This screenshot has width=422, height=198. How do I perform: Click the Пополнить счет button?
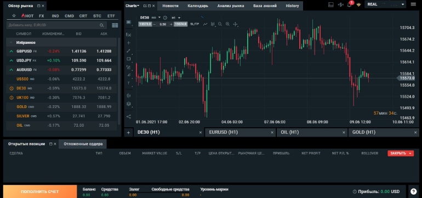pyautogui.click(x=40, y=191)
